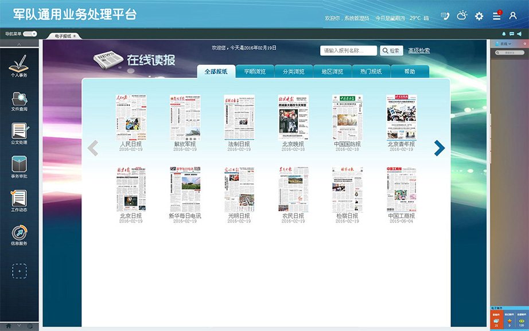The width and height of the screenshot is (529, 331).
Task: Expand sidebar using bottom down-chevron
Action: (20, 325)
